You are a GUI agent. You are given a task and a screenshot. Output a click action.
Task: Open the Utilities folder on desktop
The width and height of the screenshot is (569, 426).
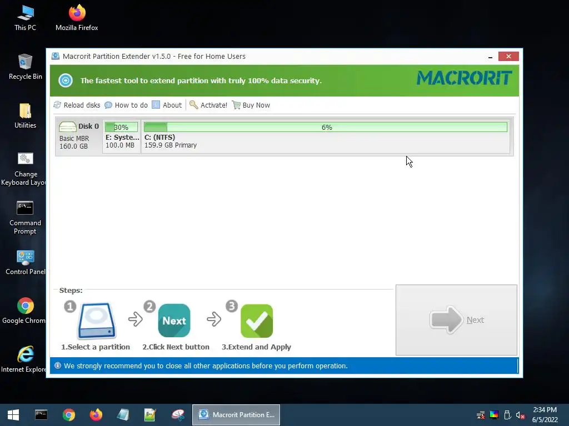tap(26, 116)
